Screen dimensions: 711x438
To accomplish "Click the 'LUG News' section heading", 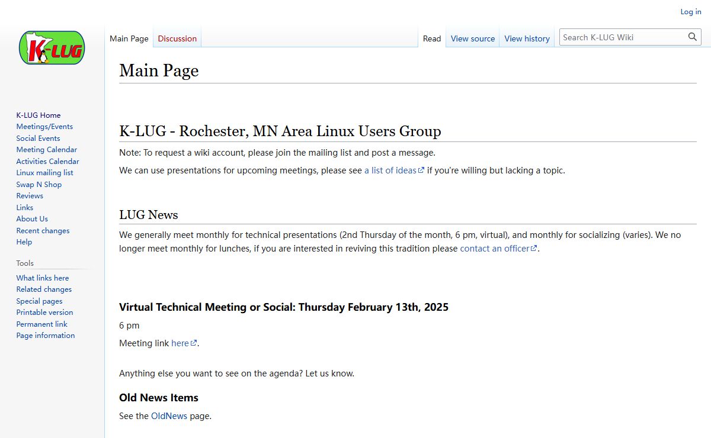I will tap(149, 215).
